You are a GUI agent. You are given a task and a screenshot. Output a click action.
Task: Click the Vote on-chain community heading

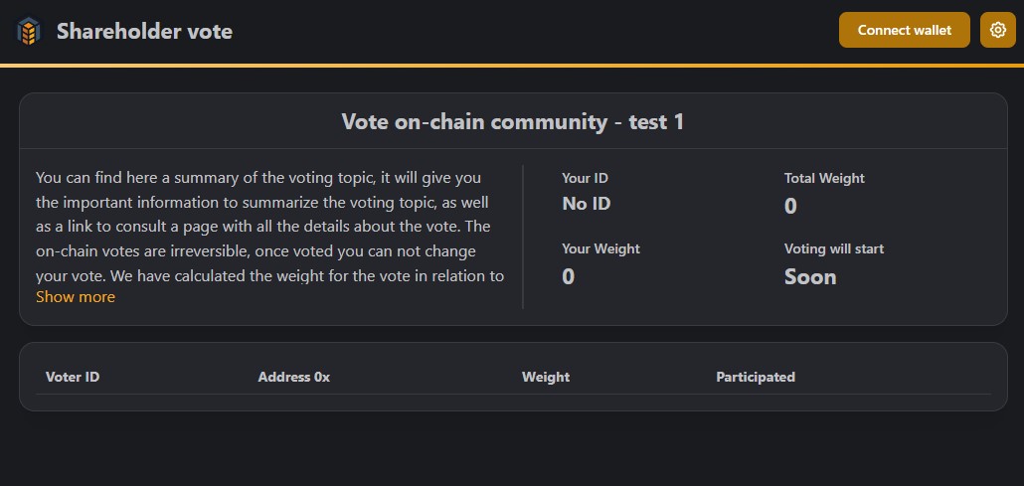pyautogui.click(x=513, y=121)
